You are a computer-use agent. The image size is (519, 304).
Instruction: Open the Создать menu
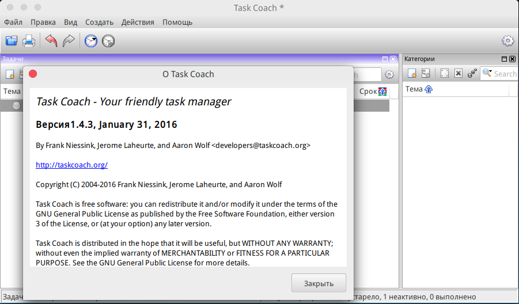pos(99,22)
